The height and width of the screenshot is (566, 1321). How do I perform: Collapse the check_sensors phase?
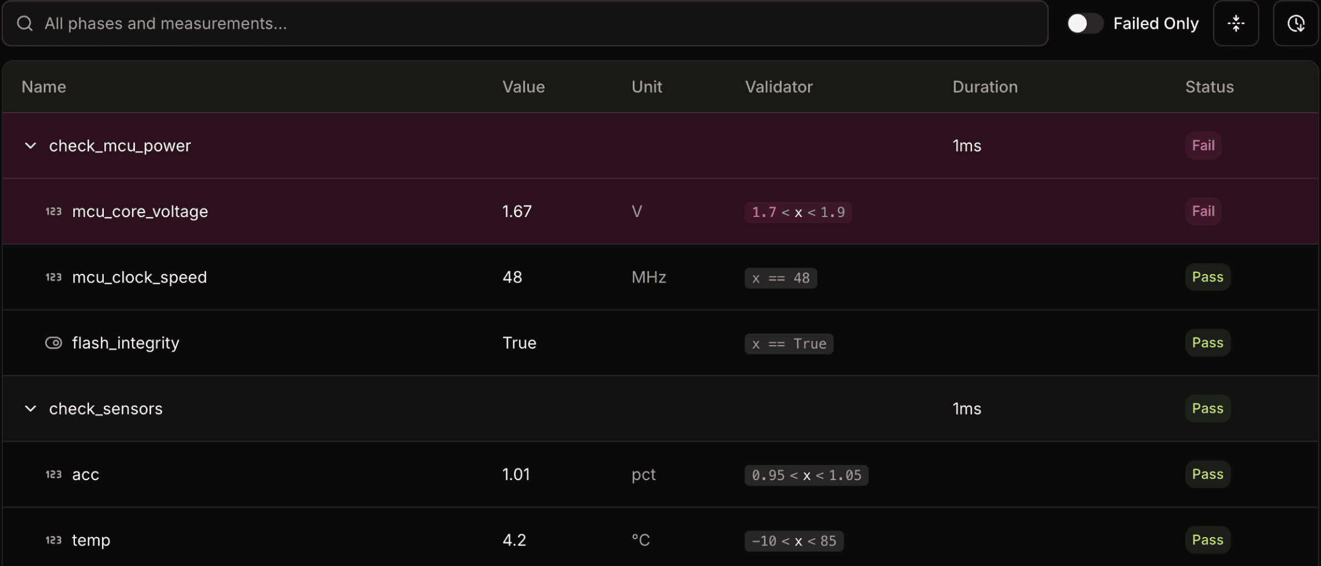(31, 409)
